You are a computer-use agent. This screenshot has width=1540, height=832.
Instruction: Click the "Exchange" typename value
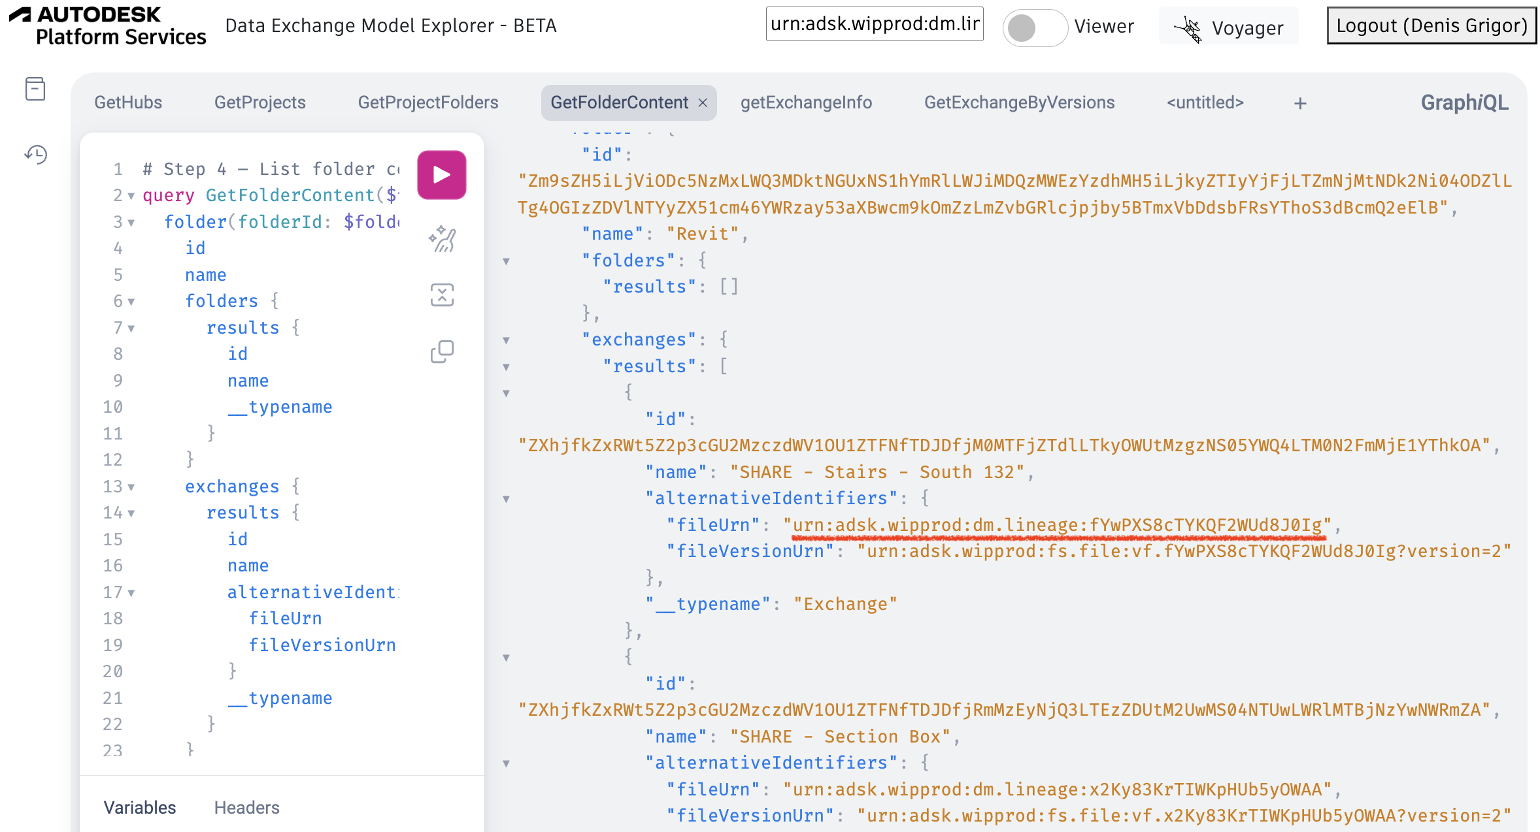845,604
